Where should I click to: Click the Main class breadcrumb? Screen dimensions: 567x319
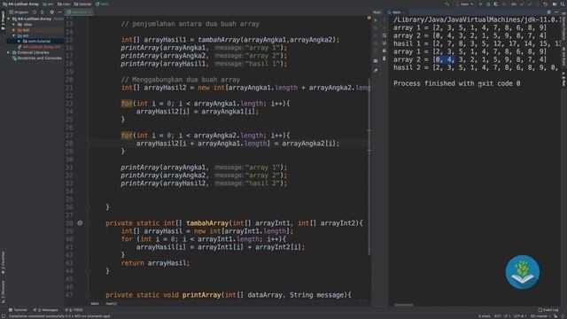click(103, 4)
